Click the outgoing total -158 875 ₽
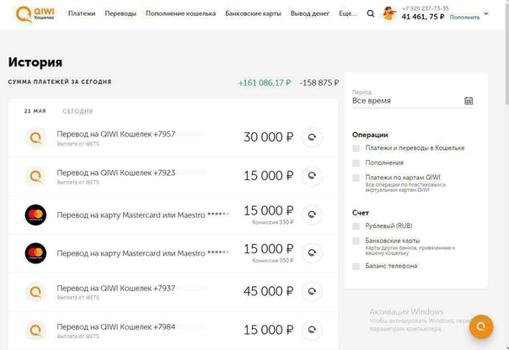The width and height of the screenshot is (509, 350). pos(319,83)
